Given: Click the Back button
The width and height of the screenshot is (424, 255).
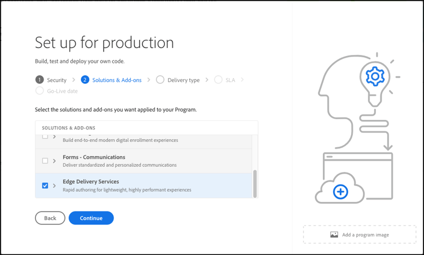Looking at the screenshot, I should (x=50, y=218).
